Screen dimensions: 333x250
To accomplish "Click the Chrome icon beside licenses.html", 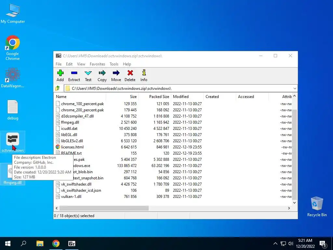I will [58, 147].
